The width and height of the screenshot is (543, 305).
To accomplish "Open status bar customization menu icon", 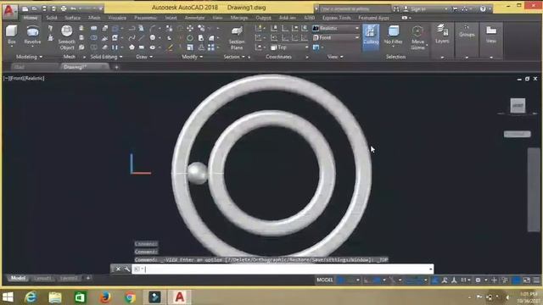I will pyautogui.click(x=537, y=280).
